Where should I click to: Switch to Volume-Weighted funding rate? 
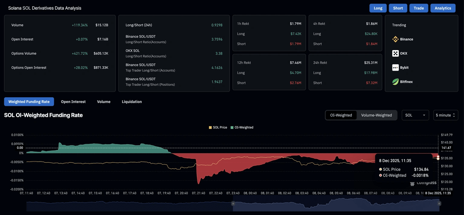(376, 115)
